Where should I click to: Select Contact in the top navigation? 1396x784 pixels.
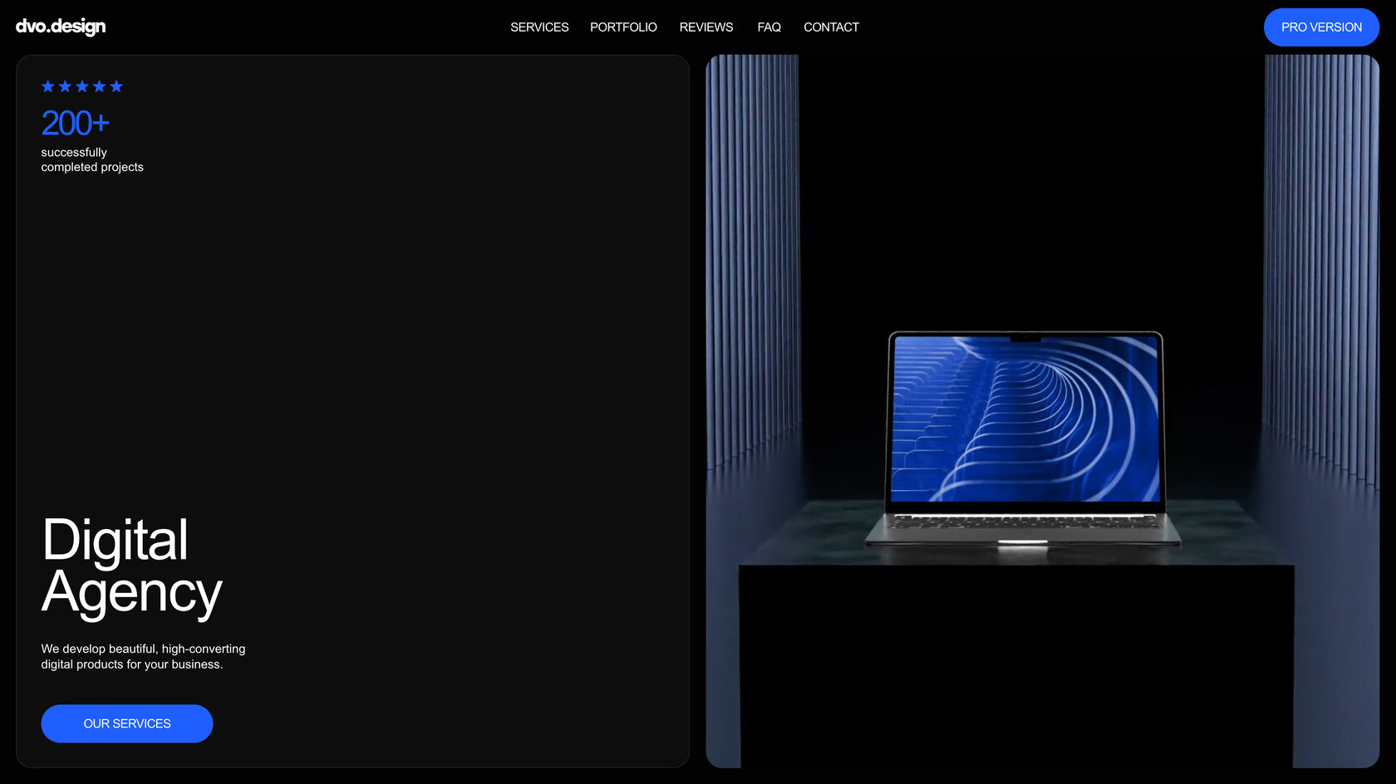click(x=831, y=27)
